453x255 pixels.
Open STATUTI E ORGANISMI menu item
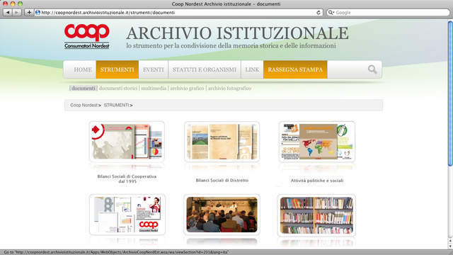[x=205, y=69]
